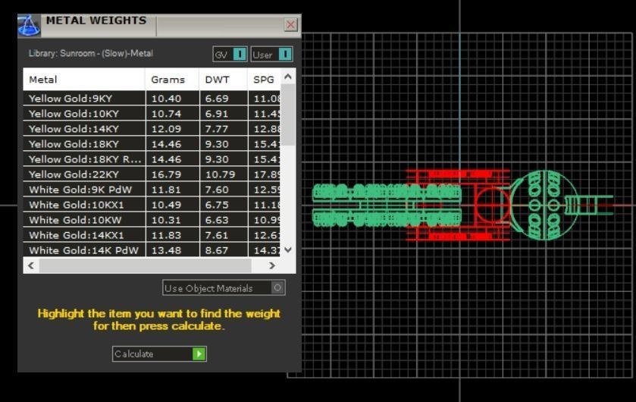Click the 12.09 grams value
Viewport: 636px width, 402px height.
[x=166, y=129]
